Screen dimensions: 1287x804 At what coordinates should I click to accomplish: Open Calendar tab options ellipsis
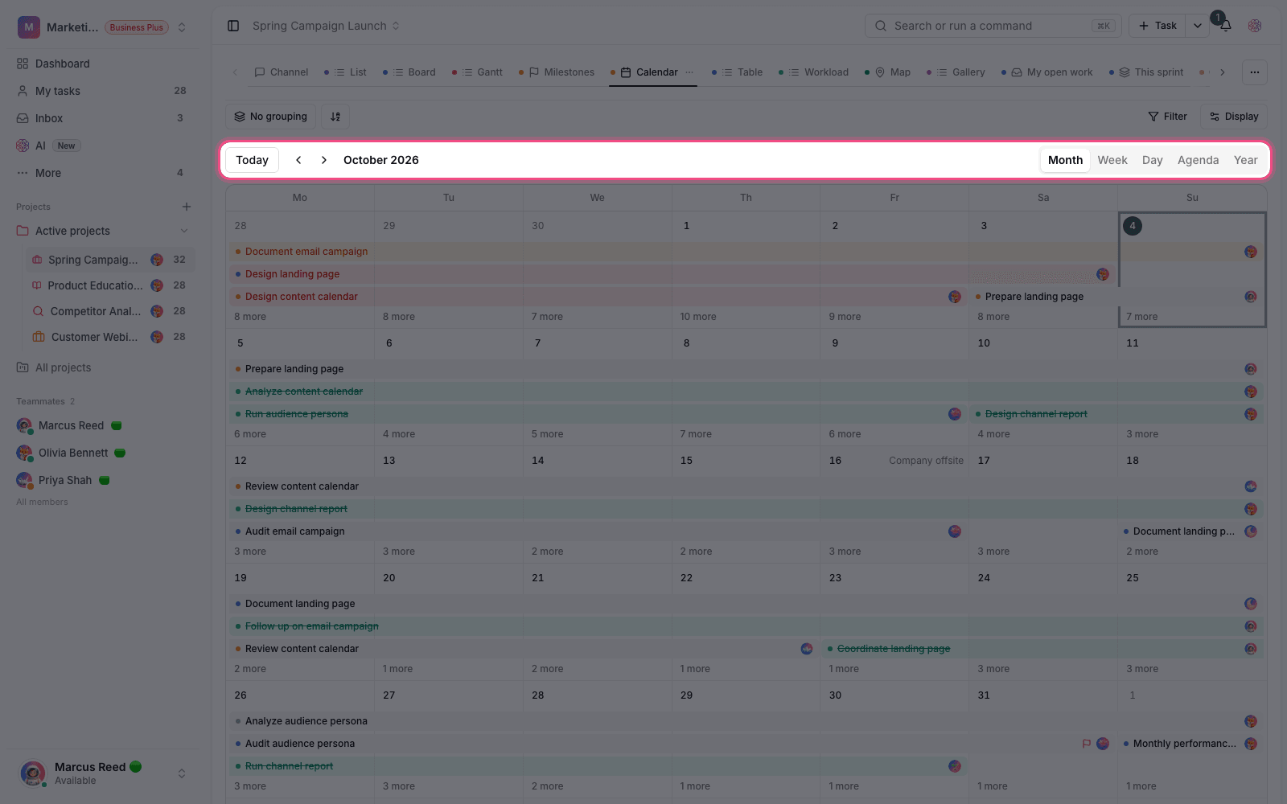pos(689,72)
